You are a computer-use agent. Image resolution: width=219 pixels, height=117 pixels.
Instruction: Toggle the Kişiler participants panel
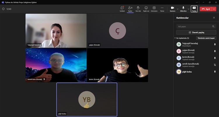[x=130, y=9]
